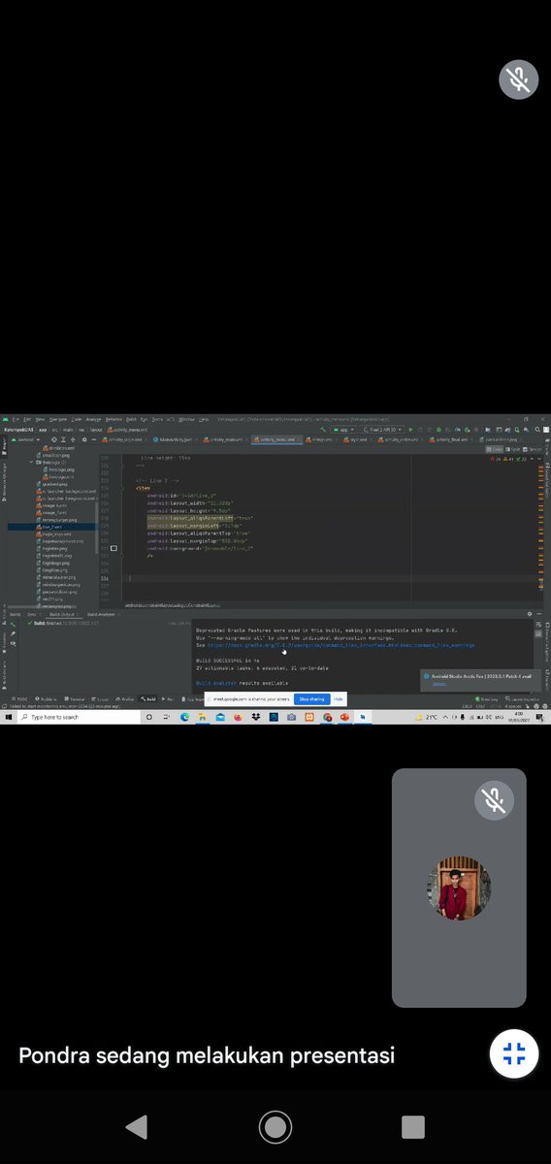The height and width of the screenshot is (1164, 551).
Task: Tap the Android home navigation button
Action: (275, 1125)
